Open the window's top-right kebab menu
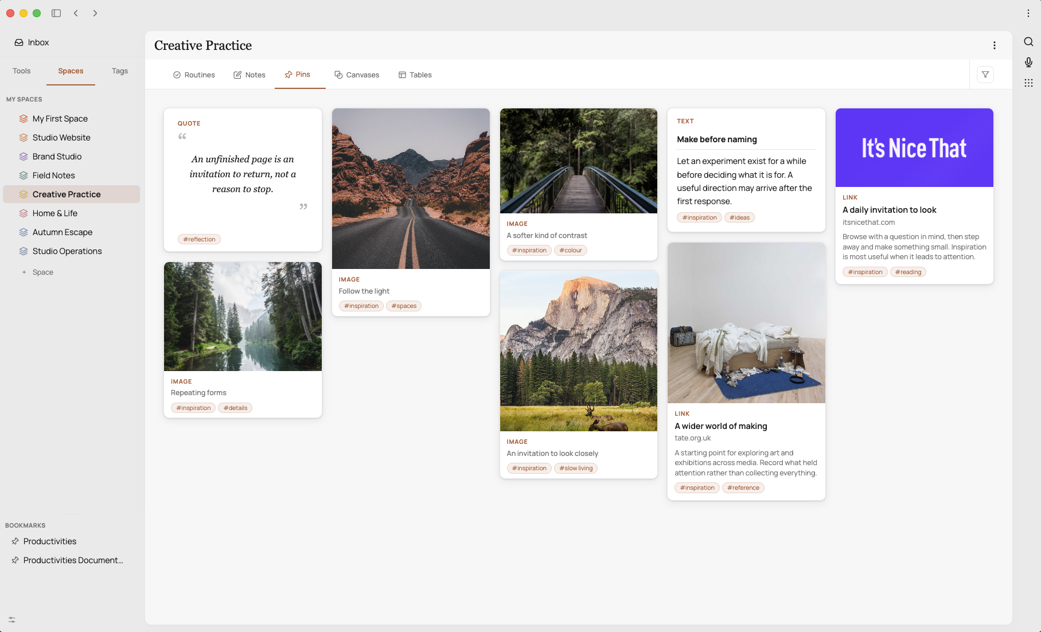The image size is (1041, 632). pos(1028,13)
